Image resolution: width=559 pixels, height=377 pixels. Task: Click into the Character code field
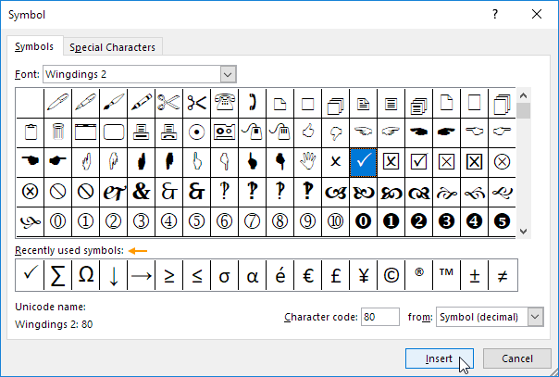[379, 317]
